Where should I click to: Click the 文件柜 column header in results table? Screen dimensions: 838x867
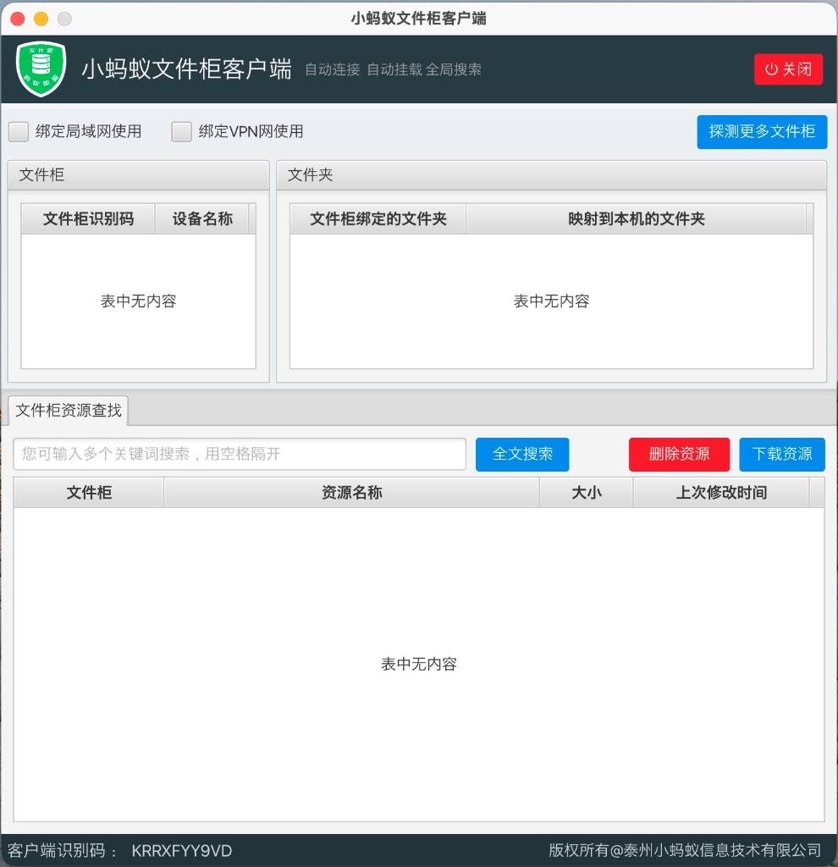88,492
